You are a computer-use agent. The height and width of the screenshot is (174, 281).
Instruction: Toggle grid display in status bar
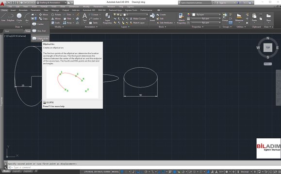tap(122, 172)
